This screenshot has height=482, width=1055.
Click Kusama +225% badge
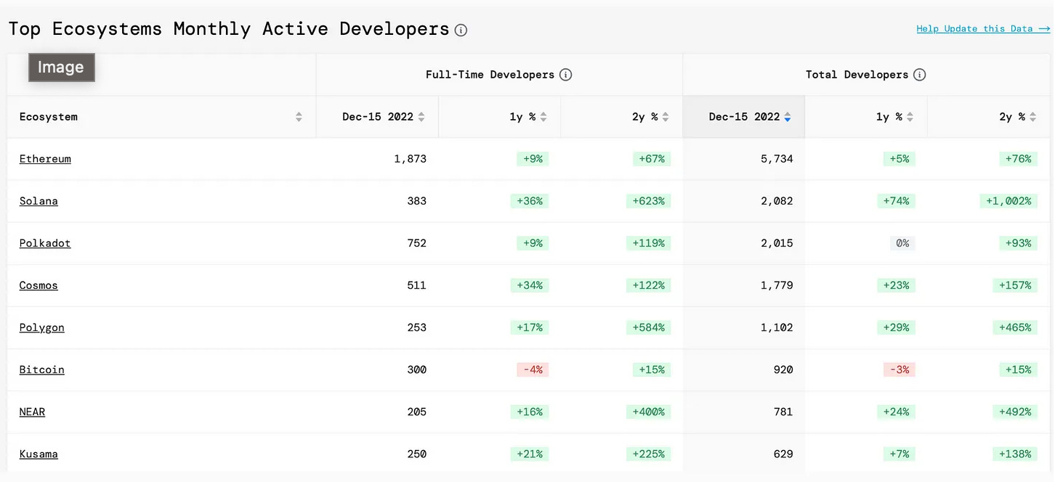(x=648, y=454)
